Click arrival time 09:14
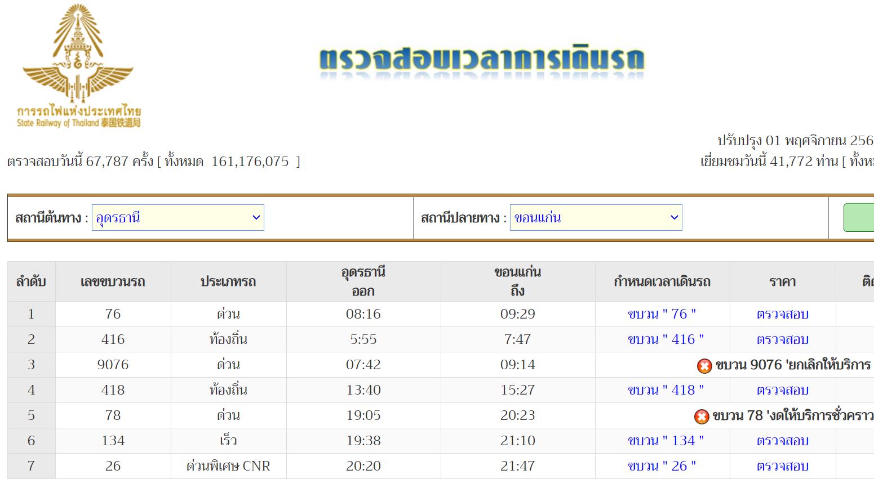Viewport: 874px width, 479px height. coord(518,365)
